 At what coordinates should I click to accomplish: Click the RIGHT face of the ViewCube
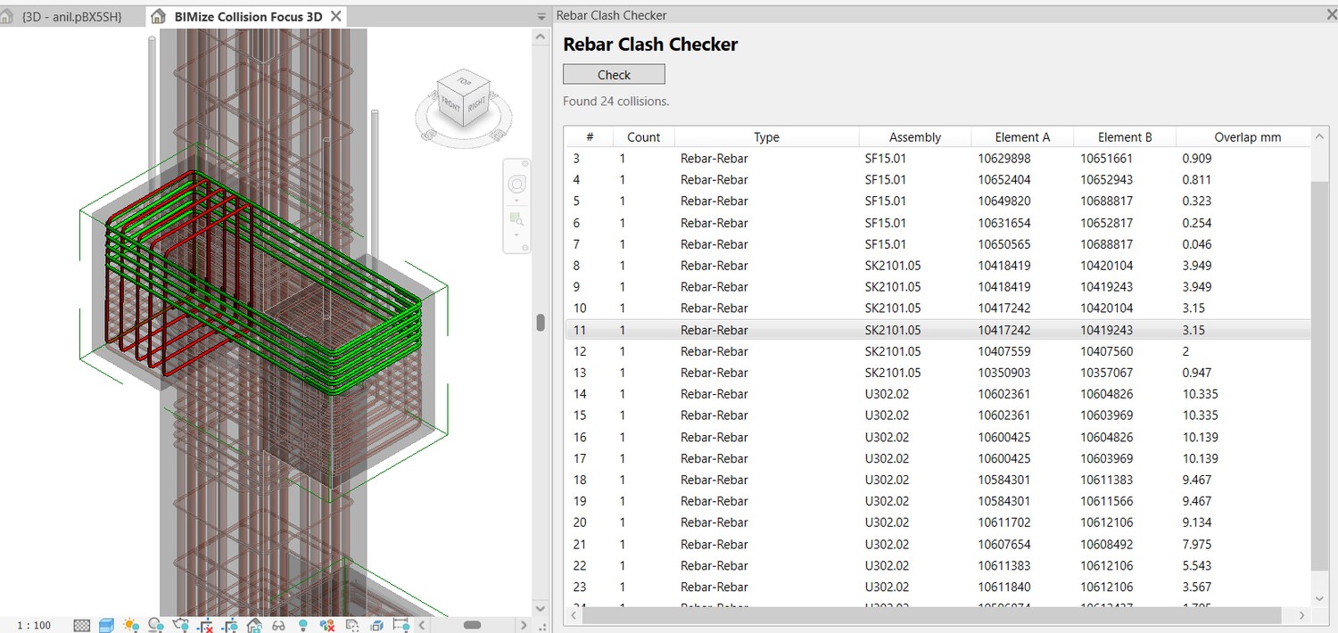point(476,105)
